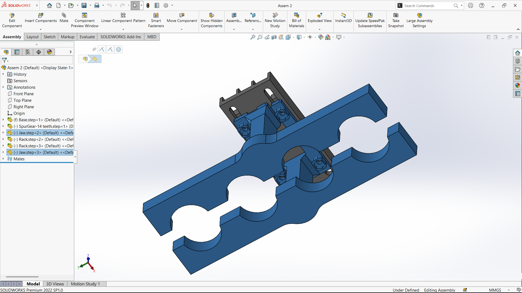Open Linear Component Pattern dropdown arrow
This screenshot has height=293, width=522.
123,29
